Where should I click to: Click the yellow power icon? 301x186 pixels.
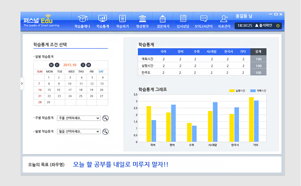coord(278,25)
